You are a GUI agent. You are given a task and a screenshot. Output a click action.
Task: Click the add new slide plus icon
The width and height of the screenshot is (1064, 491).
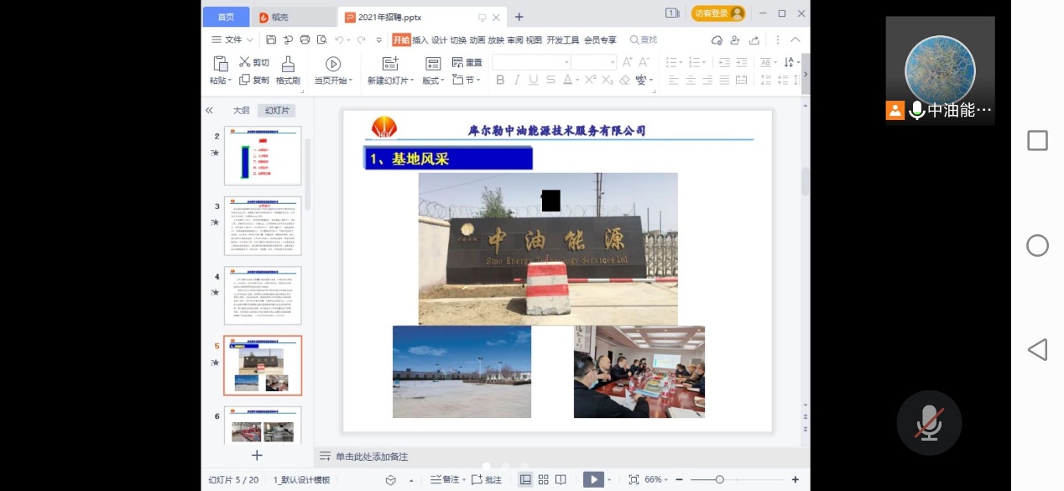257,455
